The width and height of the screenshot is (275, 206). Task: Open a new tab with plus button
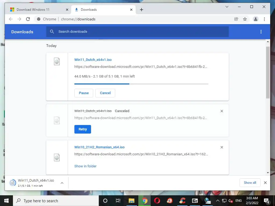tap(142, 10)
